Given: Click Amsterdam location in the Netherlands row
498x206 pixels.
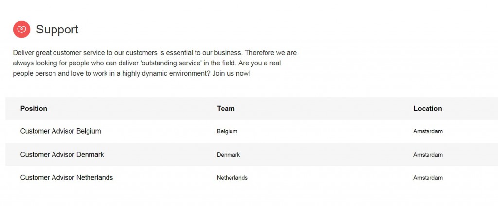Looking at the screenshot, I should point(428,178).
